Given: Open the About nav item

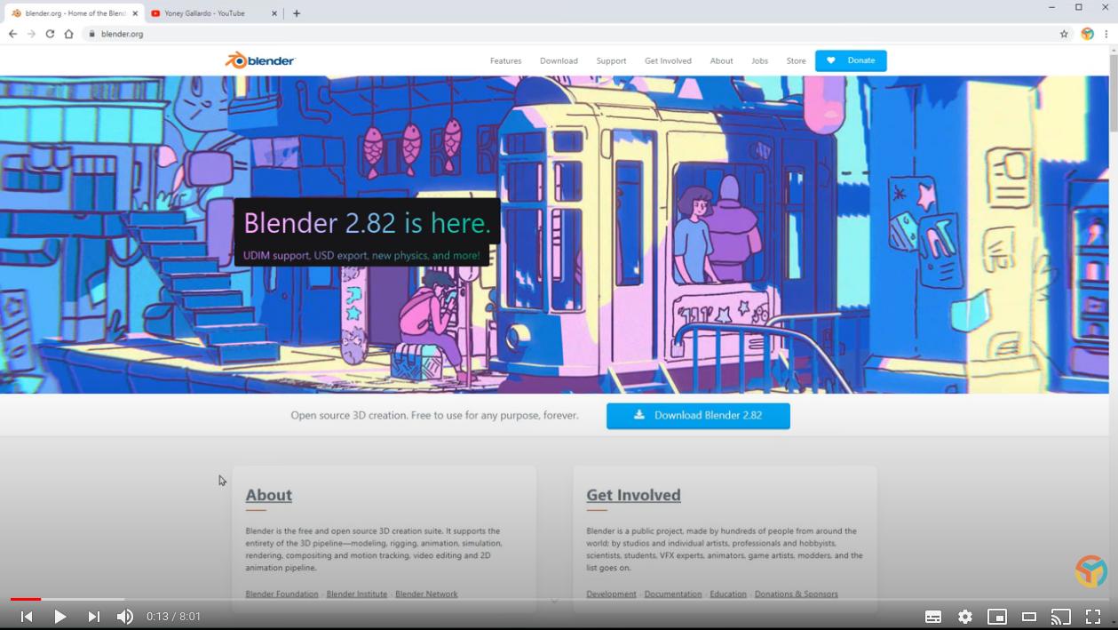Looking at the screenshot, I should click(721, 60).
